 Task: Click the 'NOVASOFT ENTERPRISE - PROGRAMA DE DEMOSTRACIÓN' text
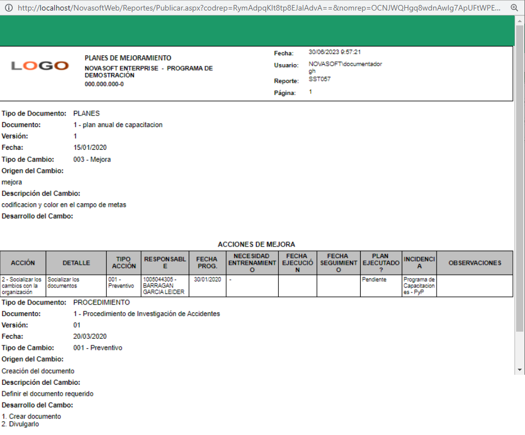(149, 72)
